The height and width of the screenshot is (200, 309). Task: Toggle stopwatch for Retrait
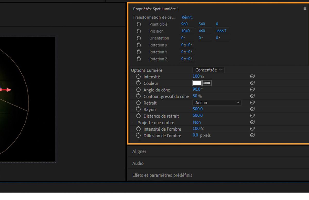coord(139,103)
